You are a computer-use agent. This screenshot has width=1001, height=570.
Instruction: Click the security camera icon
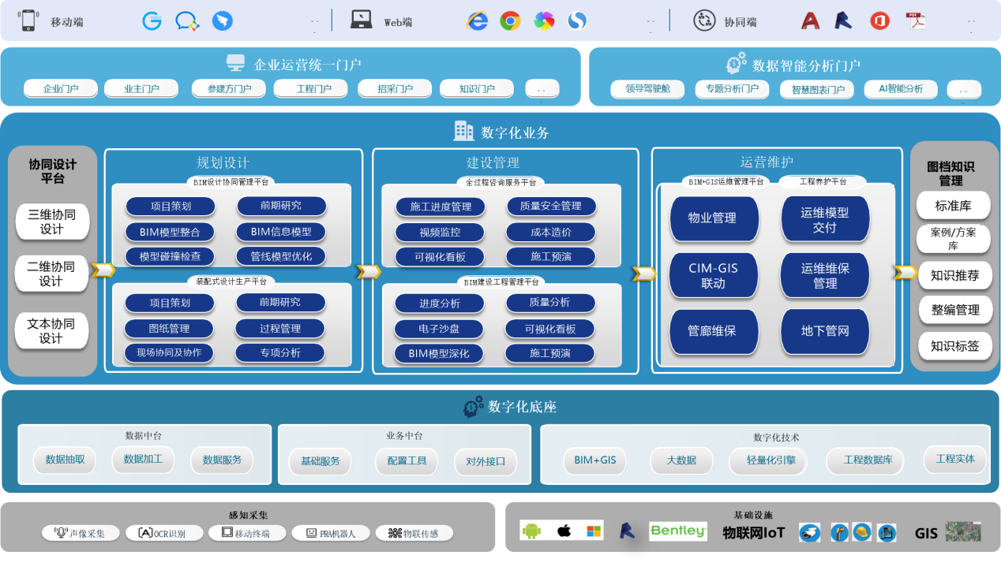tap(809, 533)
